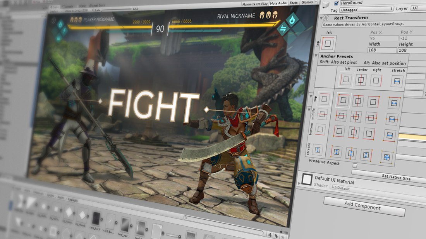The height and width of the screenshot is (239, 426).
Task: Pick the header-row right horizontal anchor icon
Action: (x=376, y=80)
